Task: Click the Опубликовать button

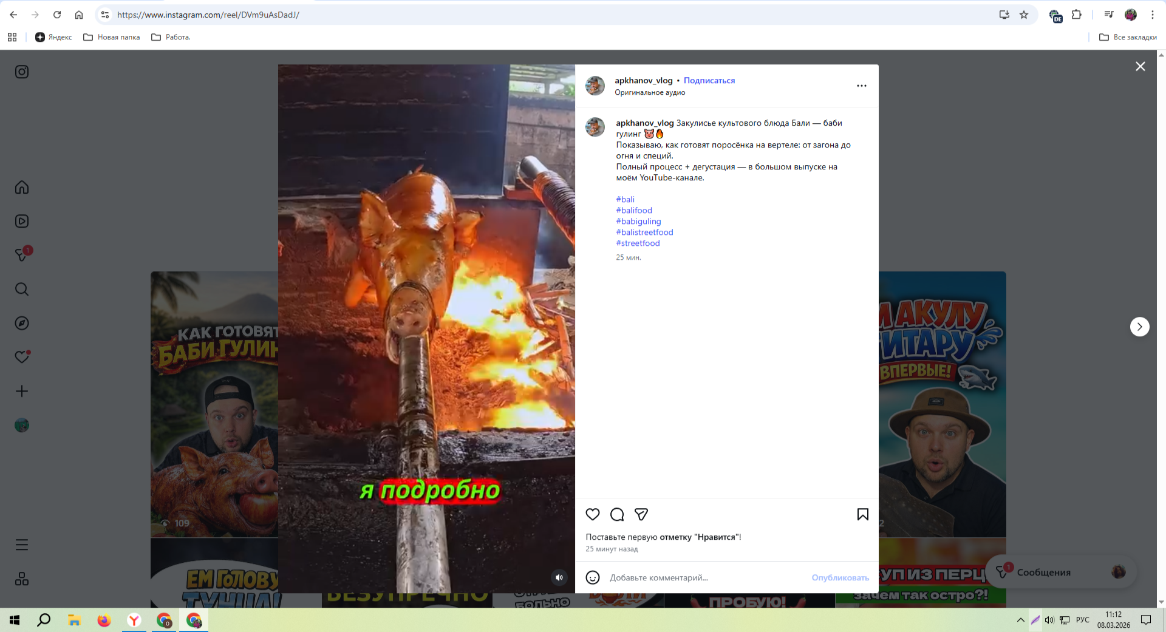Action: point(840,577)
